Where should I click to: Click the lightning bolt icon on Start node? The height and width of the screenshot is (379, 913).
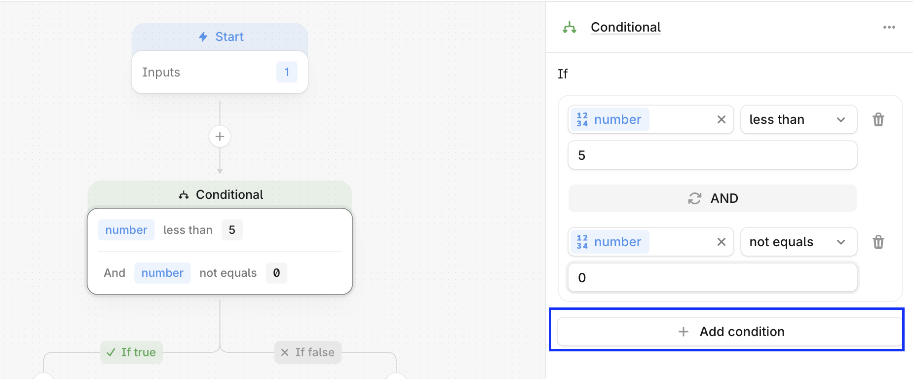tap(203, 37)
